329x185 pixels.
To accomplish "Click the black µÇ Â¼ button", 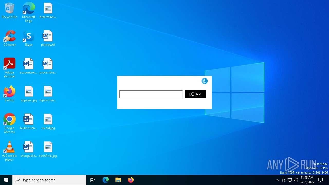I will 195,94.
